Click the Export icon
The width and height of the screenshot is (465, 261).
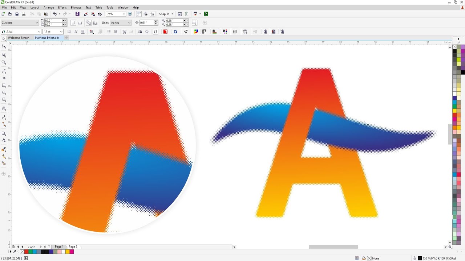93,14
